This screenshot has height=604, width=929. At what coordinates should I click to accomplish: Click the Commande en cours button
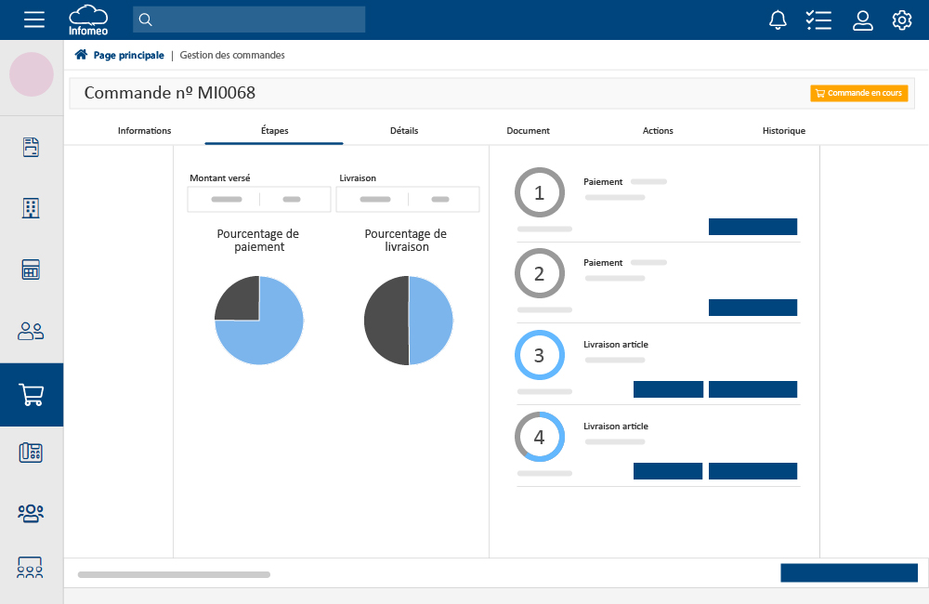pos(858,93)
